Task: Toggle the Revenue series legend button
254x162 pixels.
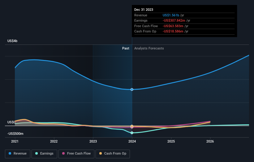Action: tap(18, 154)
